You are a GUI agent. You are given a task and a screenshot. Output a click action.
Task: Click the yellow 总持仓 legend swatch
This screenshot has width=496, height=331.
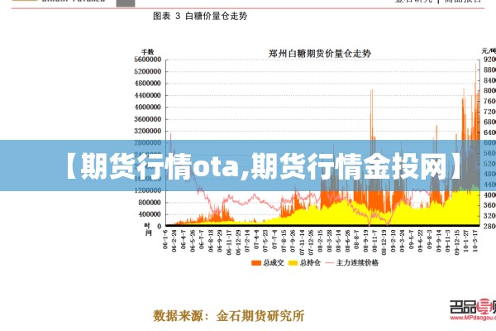click(x=293, y=263)
